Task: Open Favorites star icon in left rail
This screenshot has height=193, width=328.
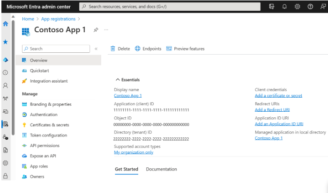Action: coord(5,42)
